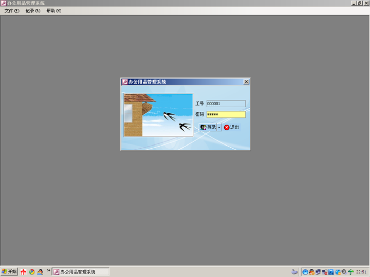Click the Access icon in the login dialog title bar
Viewport: 370px width, 277px height.
click(x=125, y=82)
